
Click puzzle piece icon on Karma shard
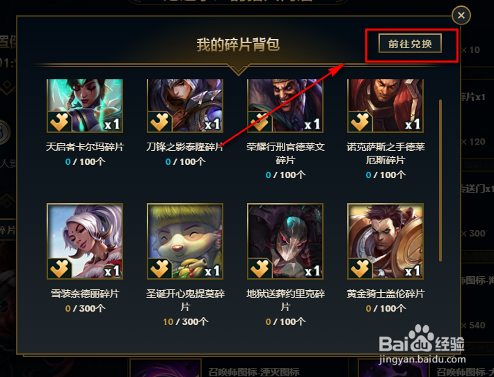pyautogui.click(x=59, y=122)
